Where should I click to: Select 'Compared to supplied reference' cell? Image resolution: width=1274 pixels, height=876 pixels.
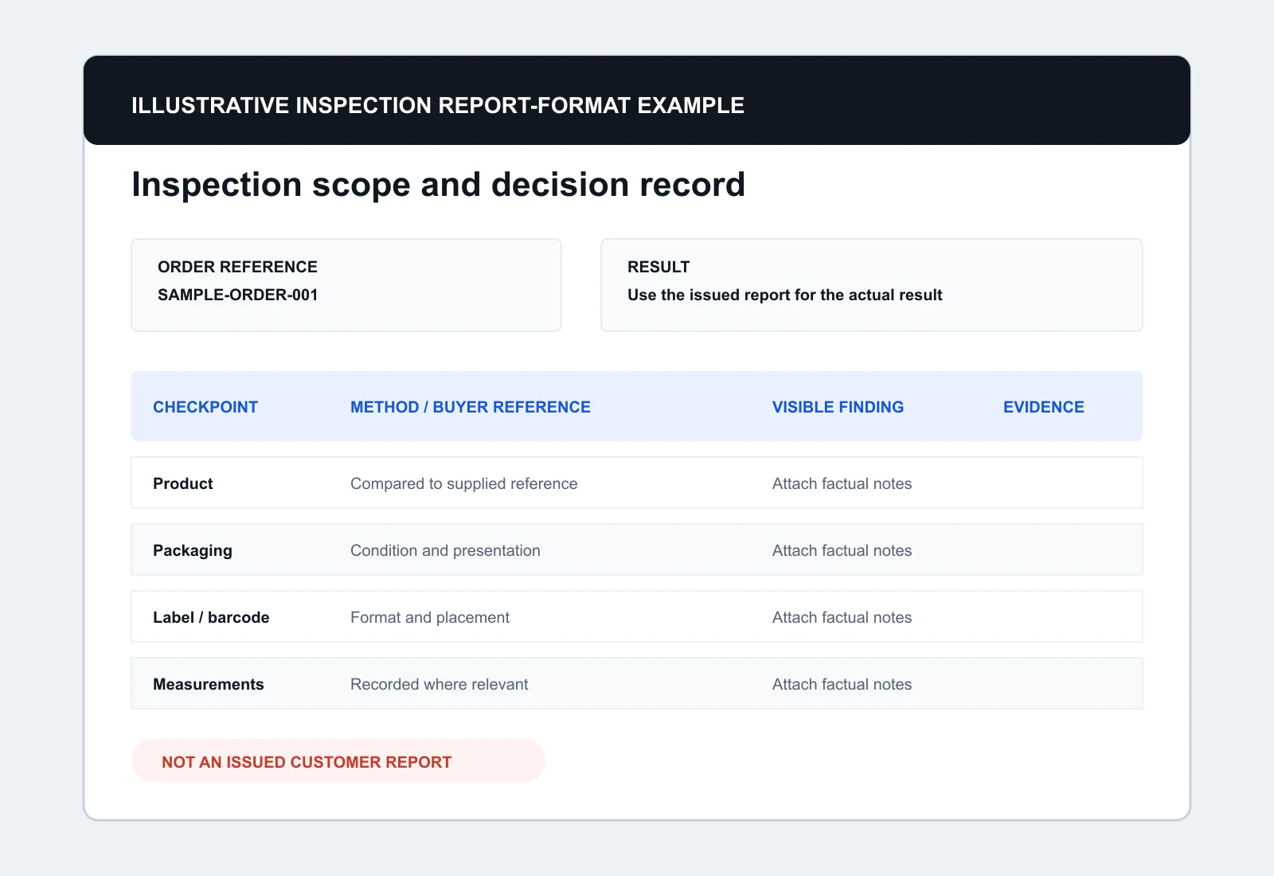(464, 483)
